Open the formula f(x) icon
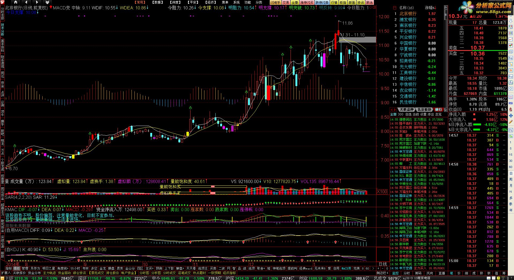 point(511,83)
